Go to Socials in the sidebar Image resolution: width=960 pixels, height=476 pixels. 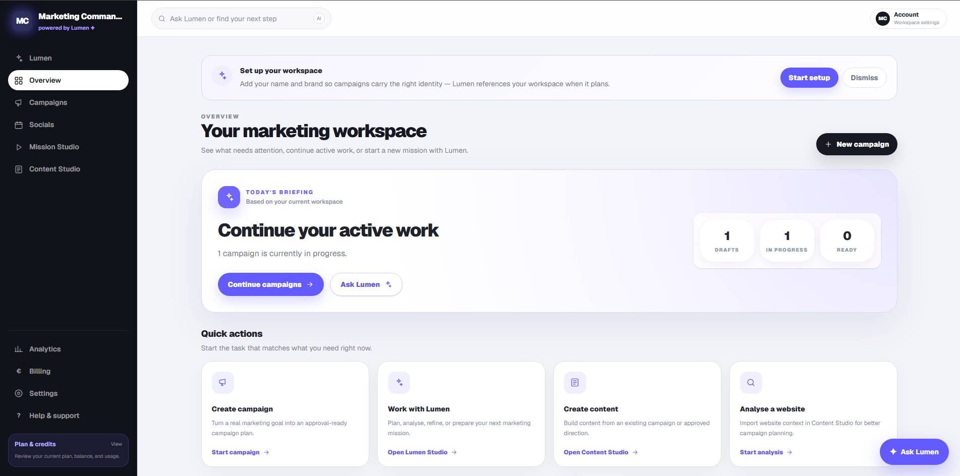(69, 125)
